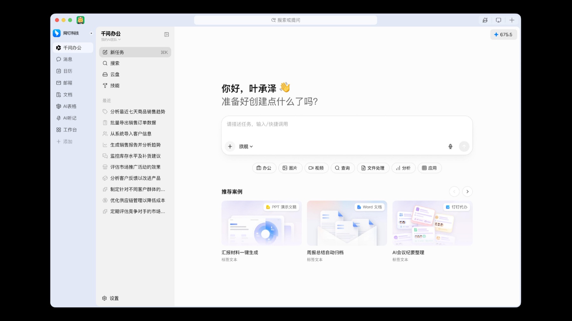This screenshot has width=572, height=321.
Task: Open 设置 at the sidebar bottom
Action: [110, 298]
